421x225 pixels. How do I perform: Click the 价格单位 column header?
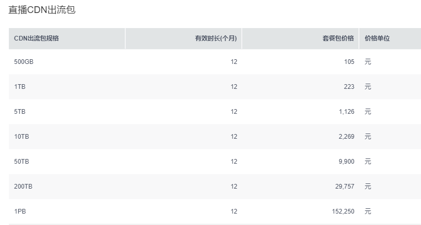pyautogui.click(x=390, y=38)
